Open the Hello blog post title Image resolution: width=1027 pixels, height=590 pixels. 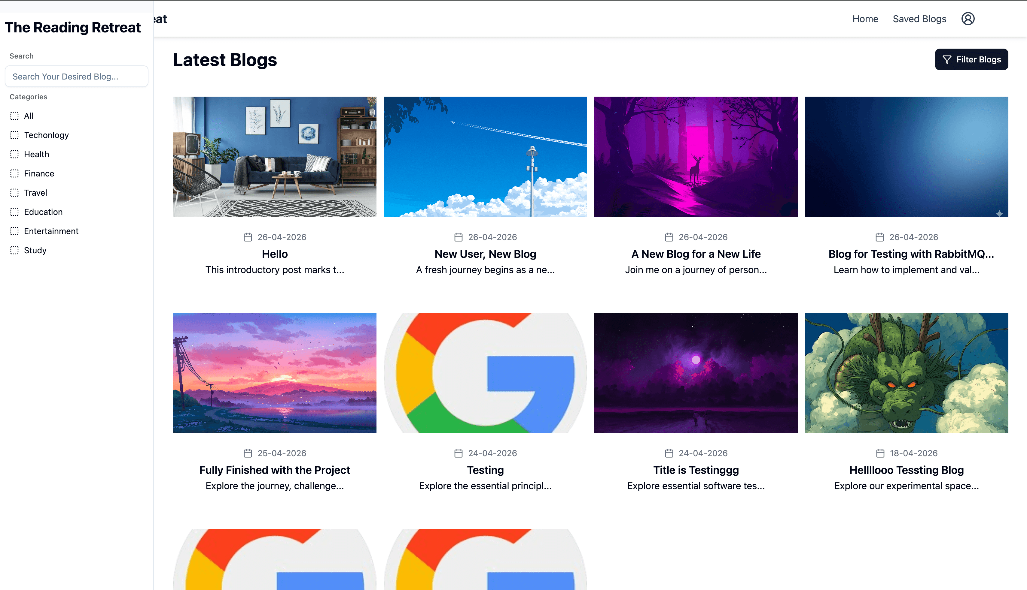coord(275,254)
